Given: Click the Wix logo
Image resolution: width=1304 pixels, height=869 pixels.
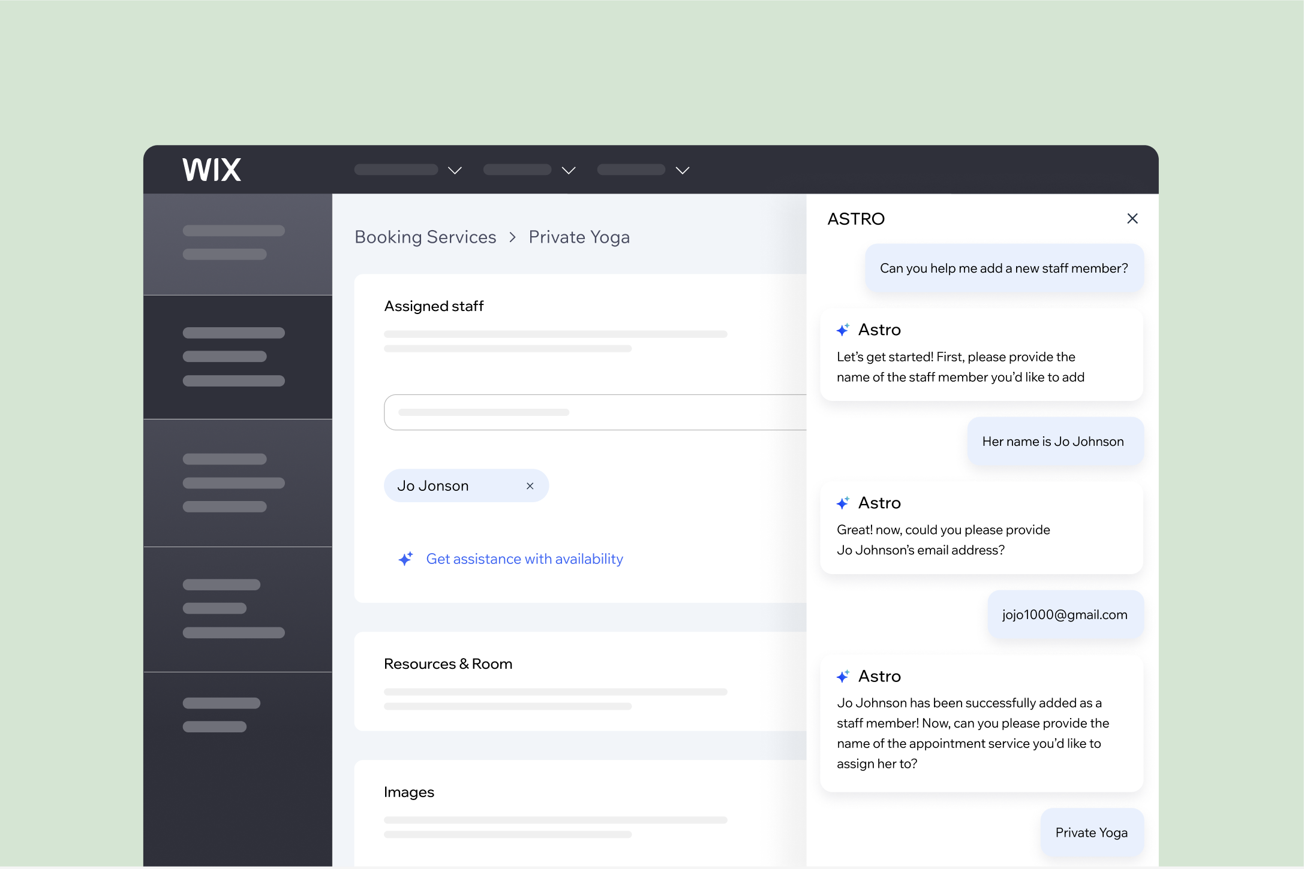Looking at the screenshot, I should [x=212, y=170].
